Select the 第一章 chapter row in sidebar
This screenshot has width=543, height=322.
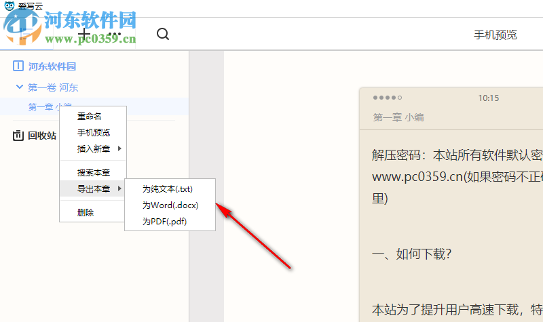click(x=94, y=106)
